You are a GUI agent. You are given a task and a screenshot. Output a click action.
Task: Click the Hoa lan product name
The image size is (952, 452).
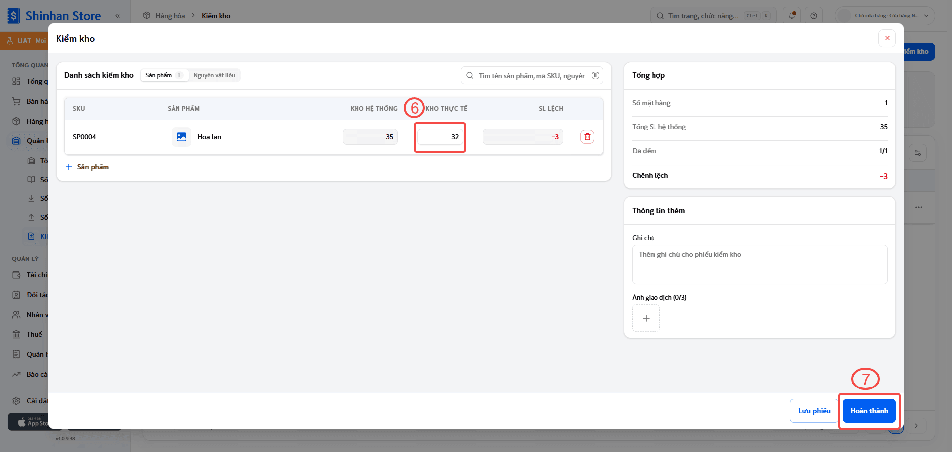coord(209,137)
